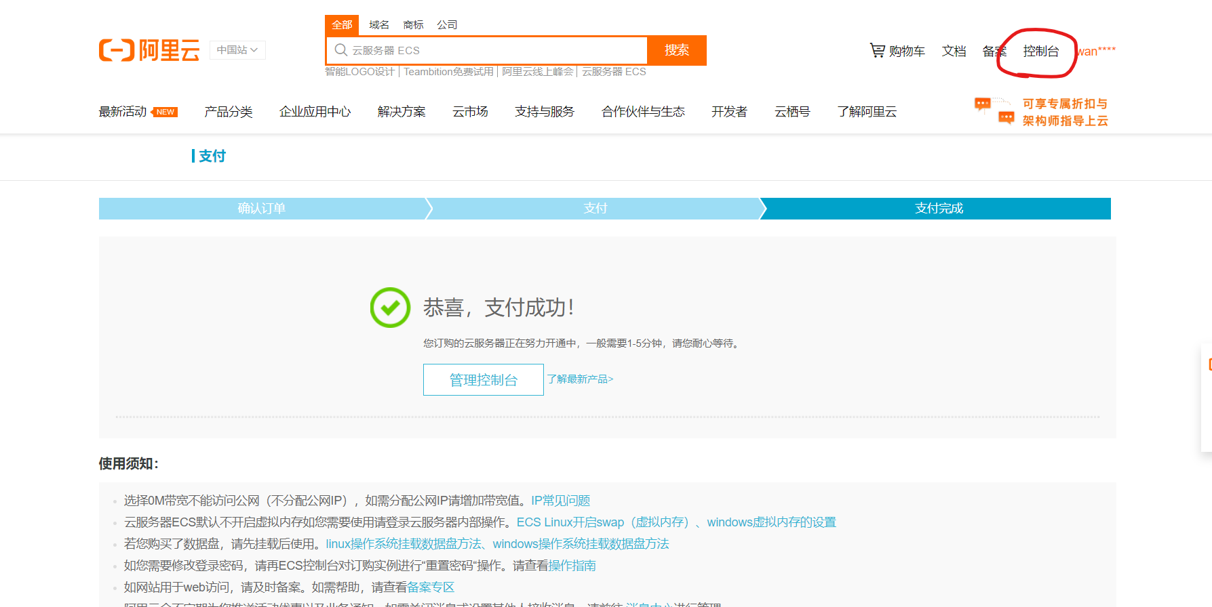1212x607 pixels.
Task: Click the 恭喜，支付成功! heading text
Action: coord(499,308)
